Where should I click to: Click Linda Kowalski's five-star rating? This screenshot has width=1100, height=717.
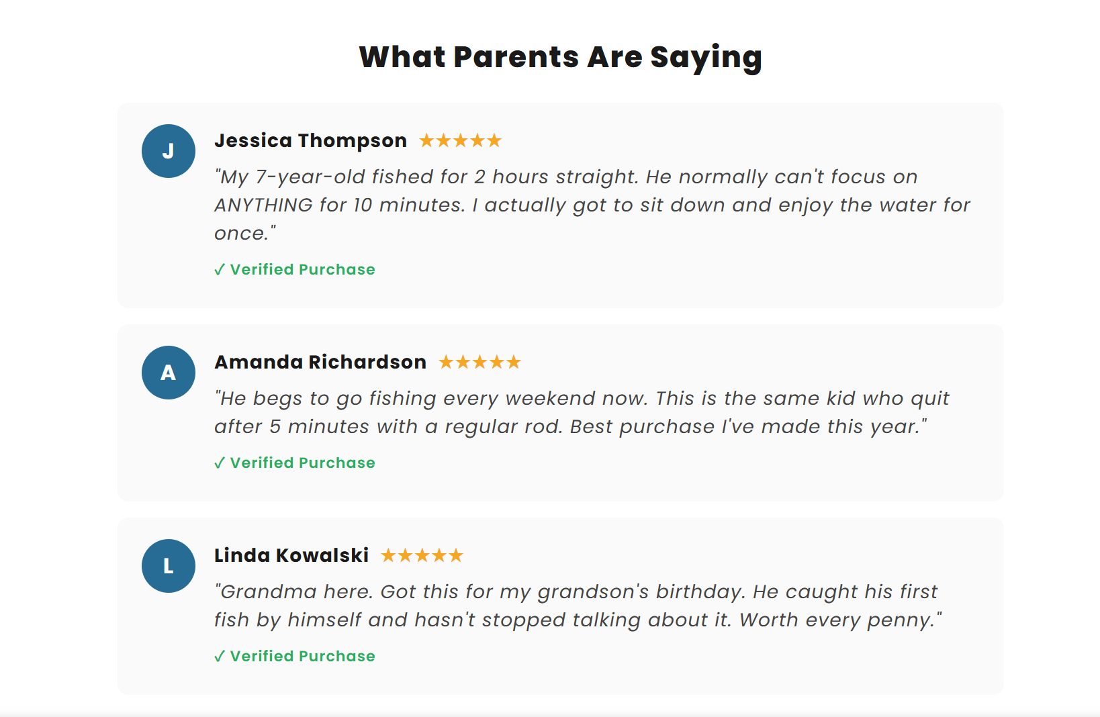422,555
